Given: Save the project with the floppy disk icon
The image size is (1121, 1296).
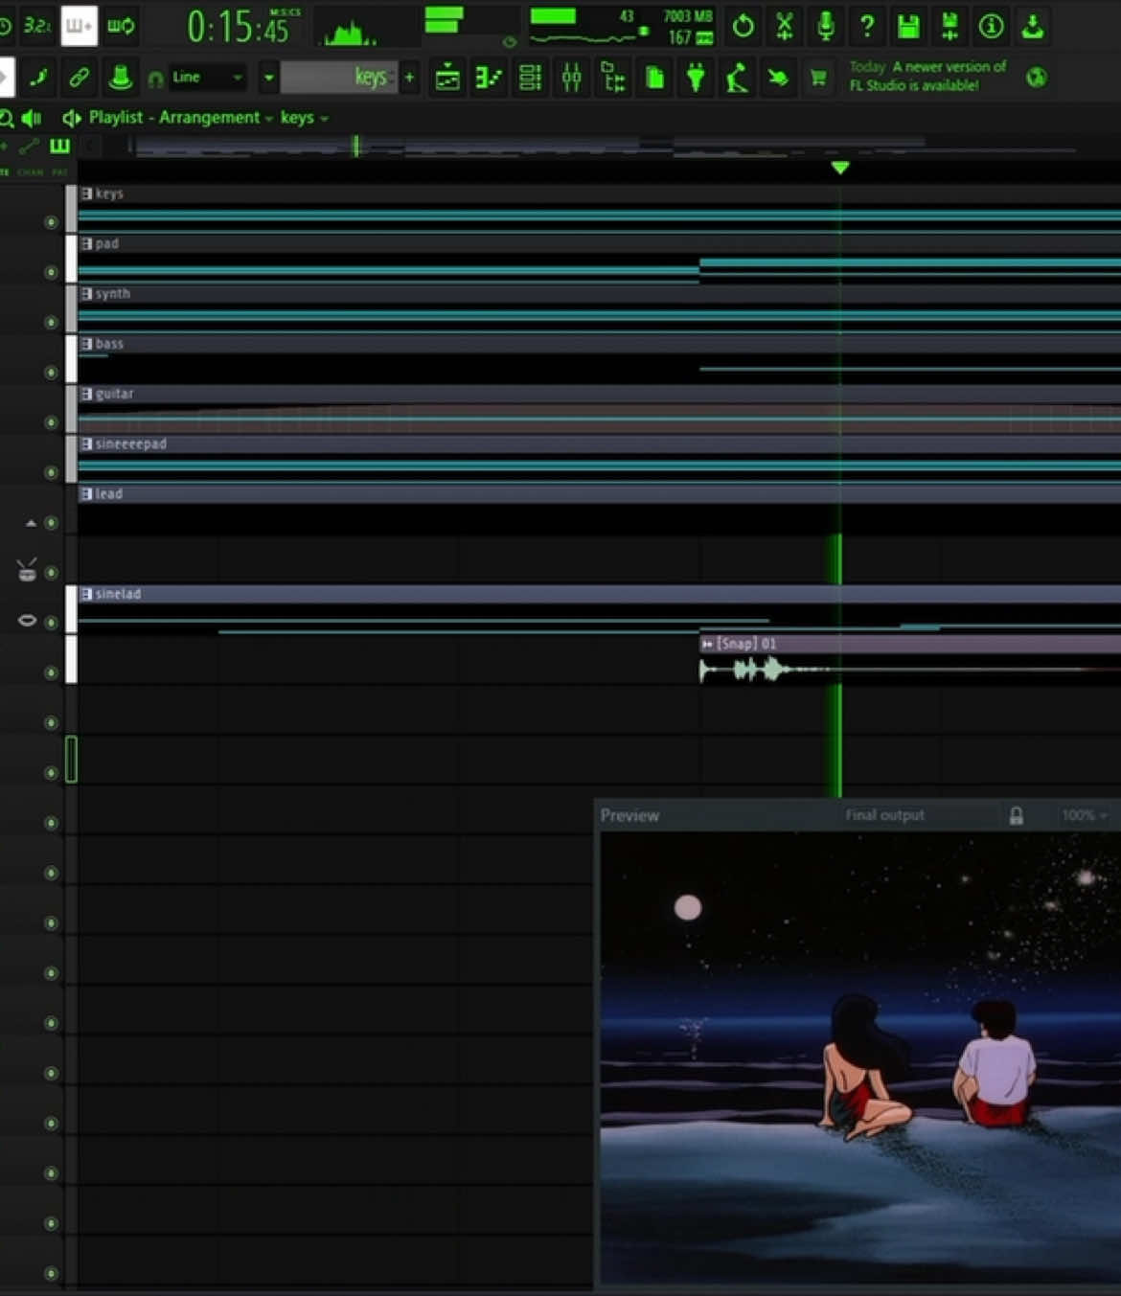Looking at the screenshot, I should [x=908, y=27].
